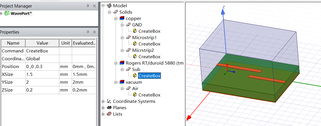Expand the Lists node
The height and width of the screenshot is (126, 321).
103,114
